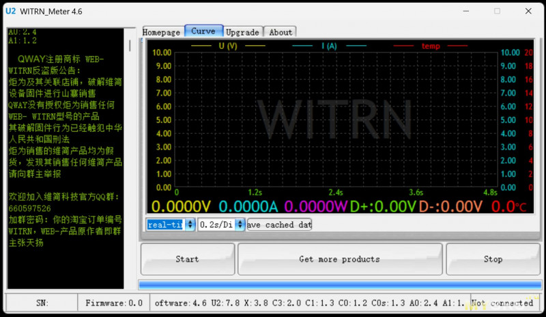Close the WITRN_Meter window
Viewport: 546px width, 317px height.
[x=528, y=11]
